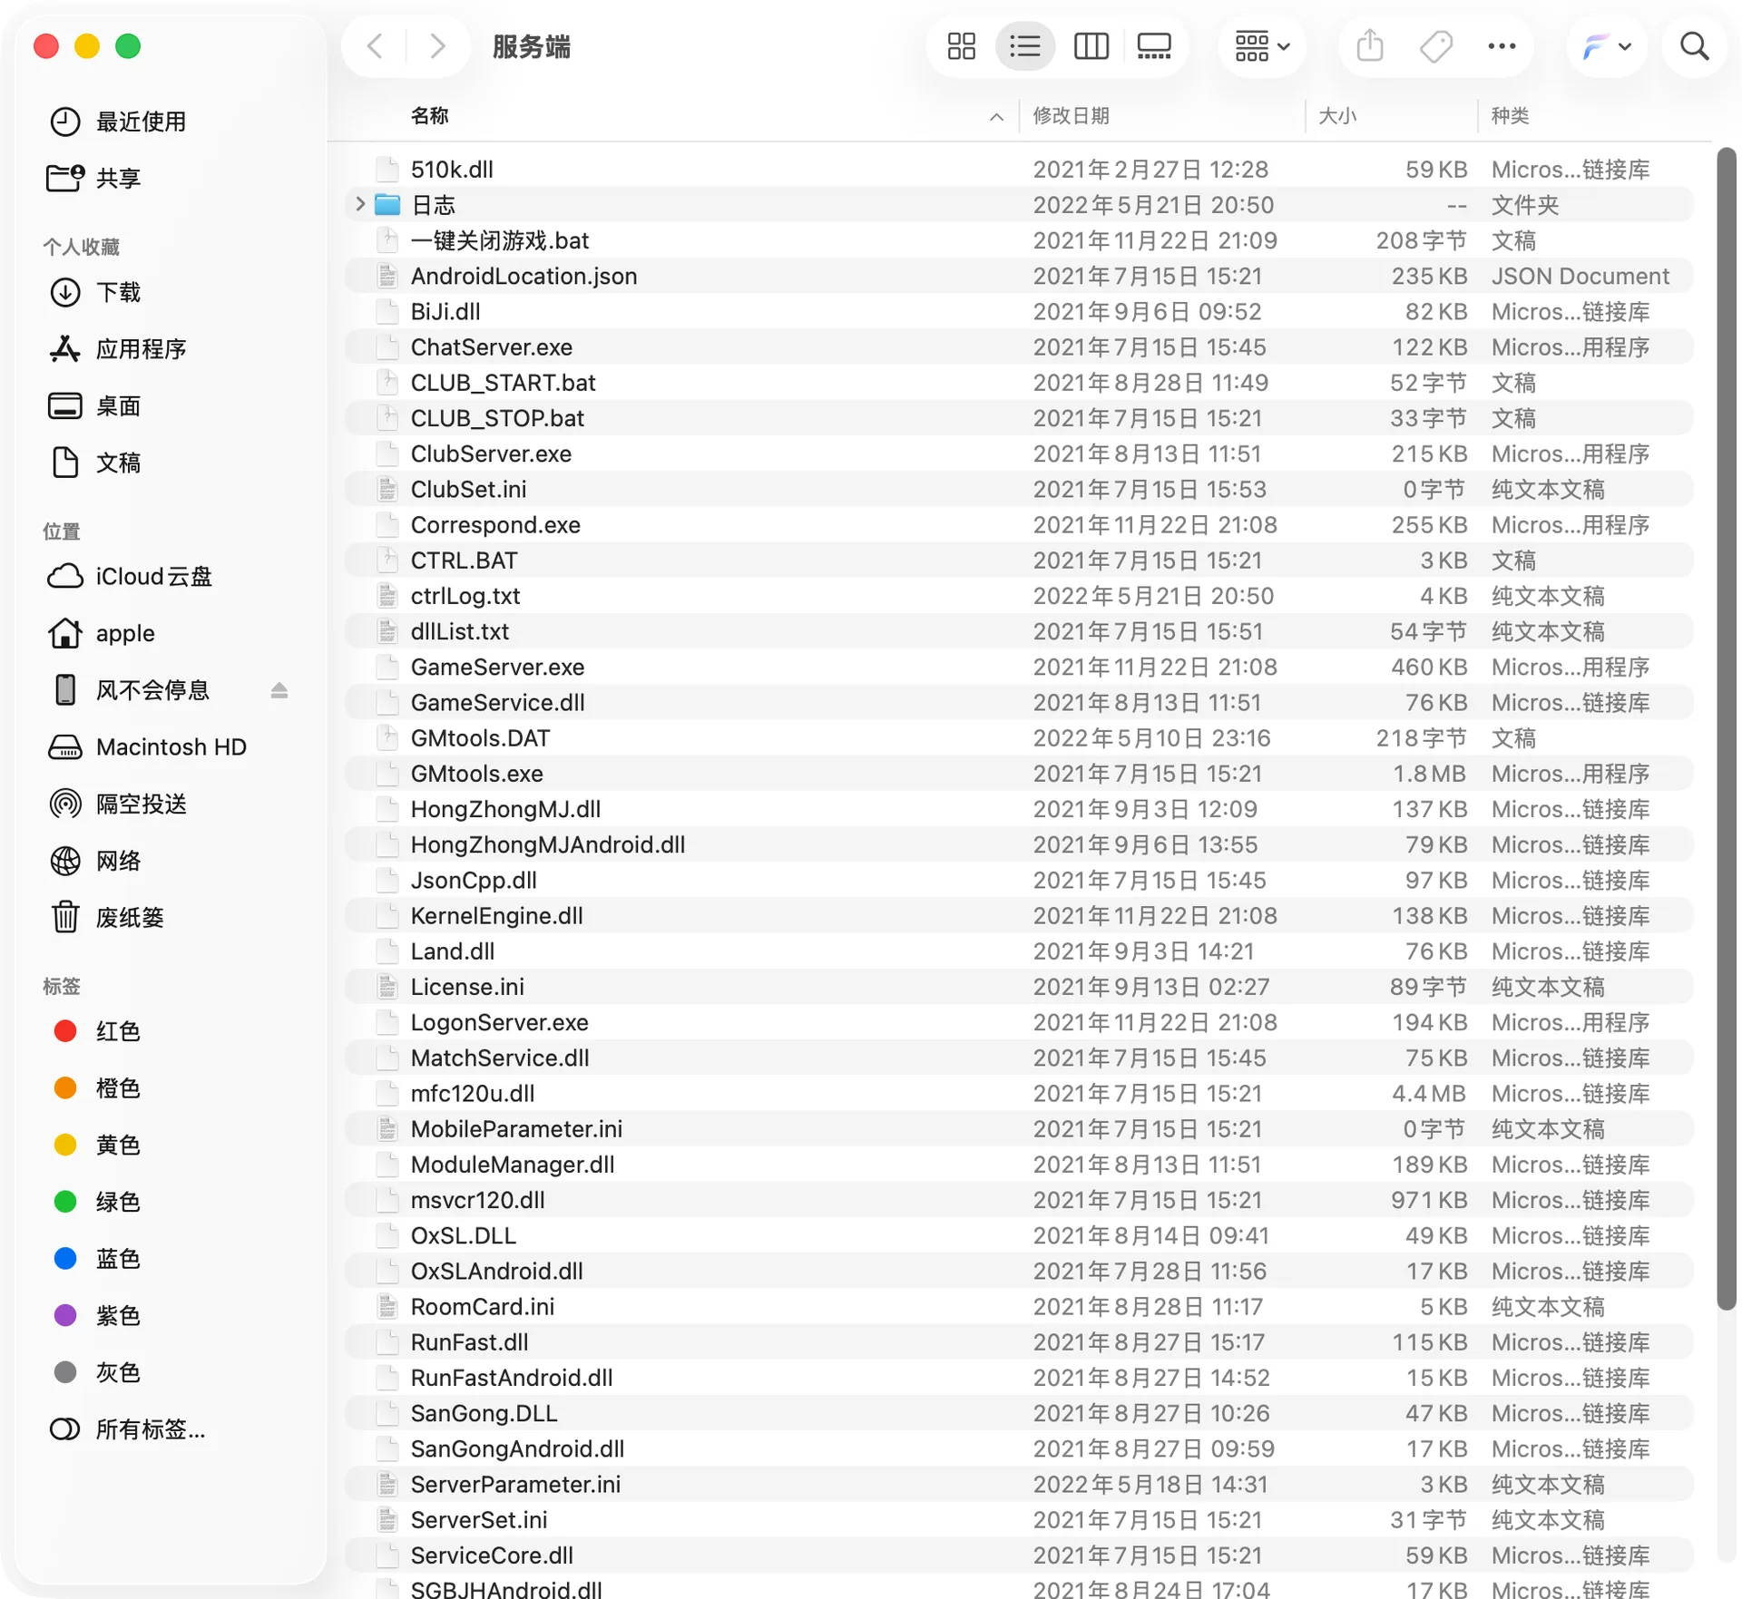Open 应用程序 in the sidebar

tap(118, 349)
